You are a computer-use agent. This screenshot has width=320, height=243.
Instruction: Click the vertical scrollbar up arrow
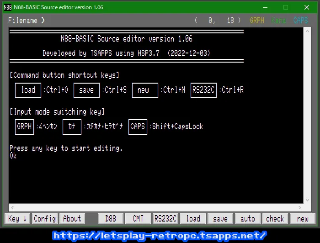[307, 30]
